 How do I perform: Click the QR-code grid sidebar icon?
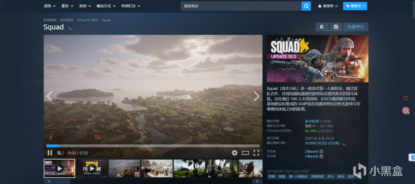(406, 98)
